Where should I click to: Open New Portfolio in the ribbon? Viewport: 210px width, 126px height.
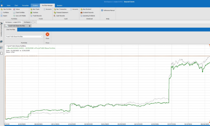6,9
